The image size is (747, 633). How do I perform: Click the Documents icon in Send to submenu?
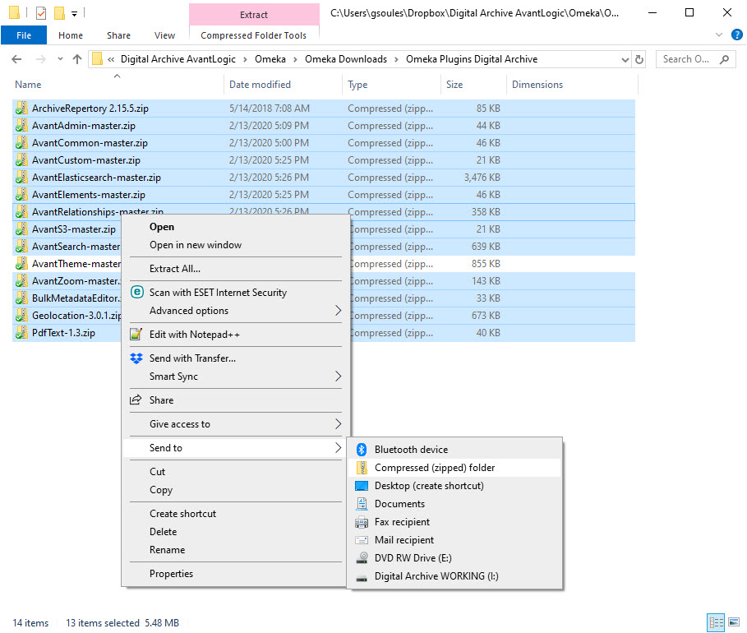coord(362,504)
